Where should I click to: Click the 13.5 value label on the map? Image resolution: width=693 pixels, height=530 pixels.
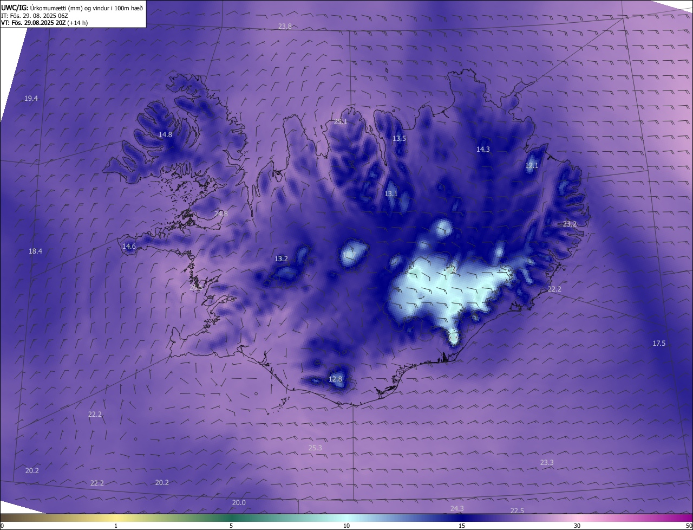399,138
